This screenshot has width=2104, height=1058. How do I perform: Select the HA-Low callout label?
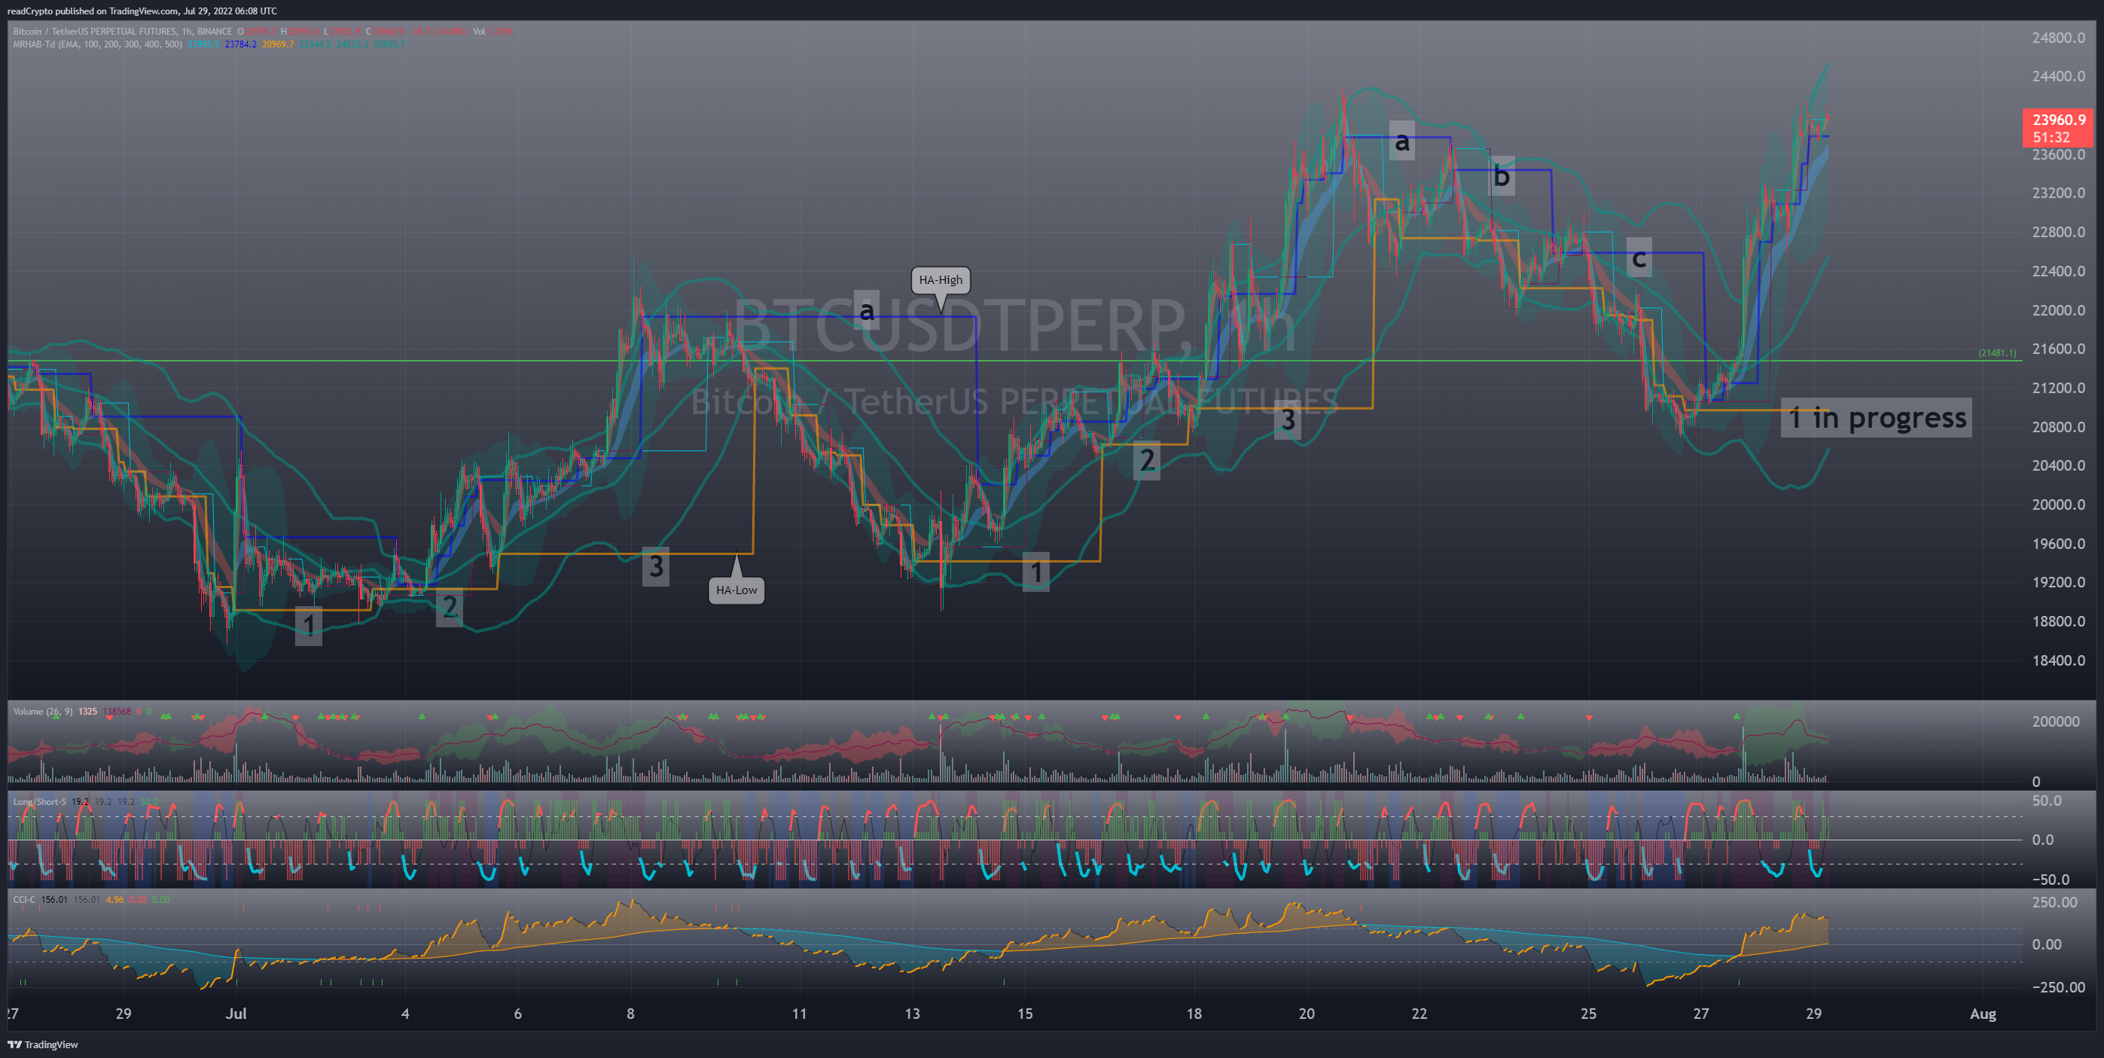point(736,590)
